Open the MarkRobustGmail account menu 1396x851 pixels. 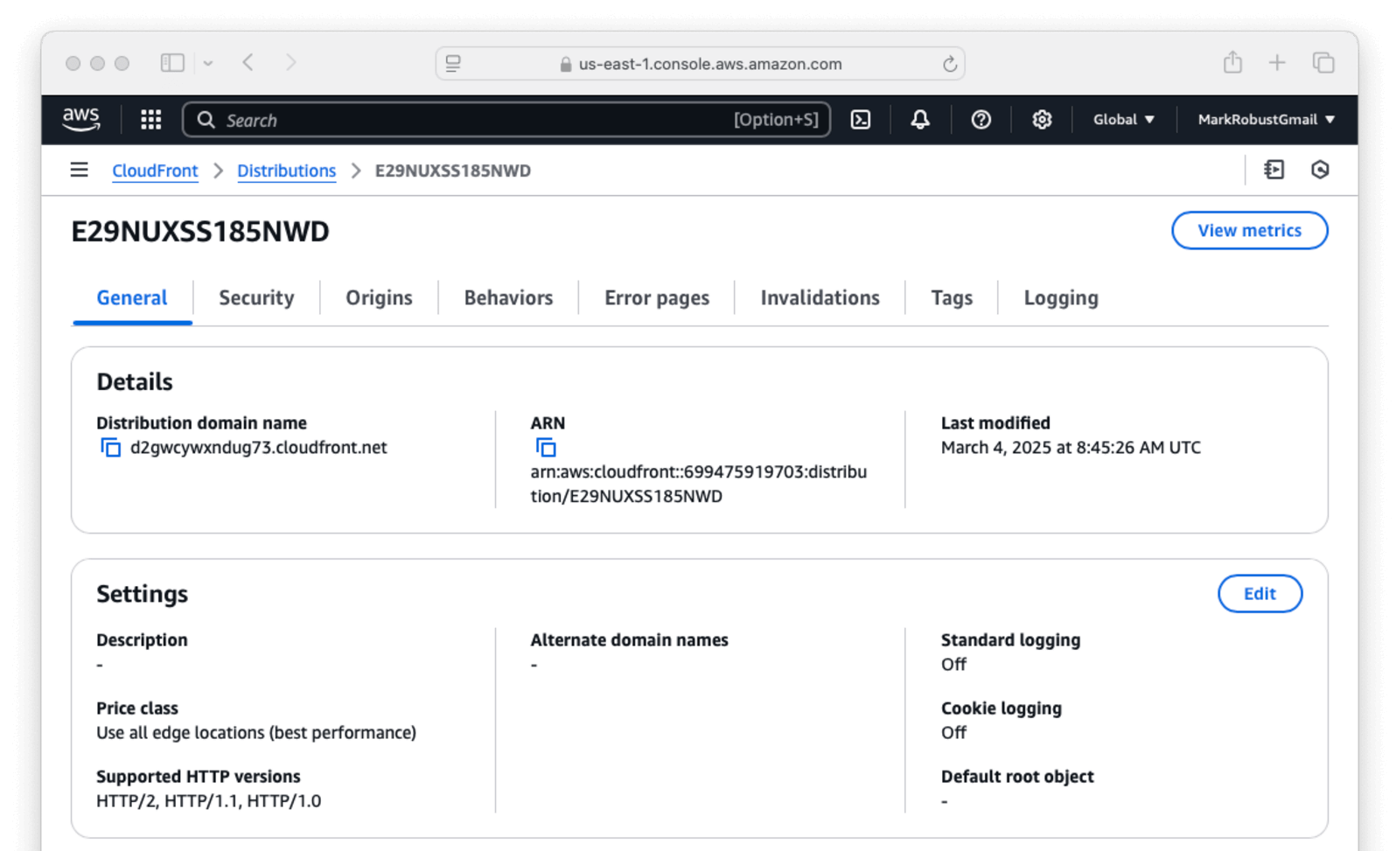[x=1267, y=120]
